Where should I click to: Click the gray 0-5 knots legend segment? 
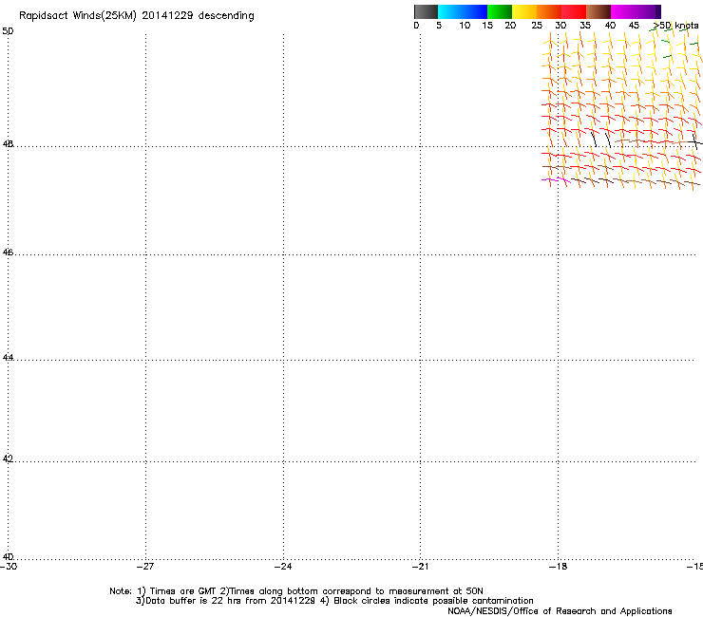[426, 11]
